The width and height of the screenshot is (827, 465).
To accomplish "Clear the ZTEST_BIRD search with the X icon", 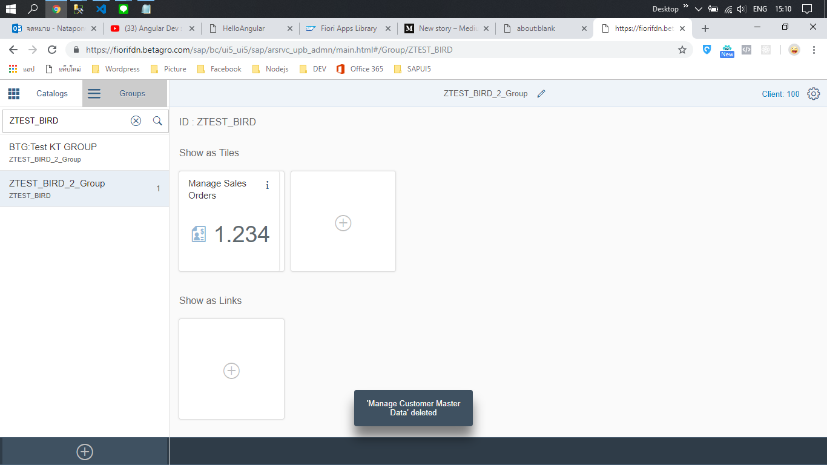I will [136, 120].
